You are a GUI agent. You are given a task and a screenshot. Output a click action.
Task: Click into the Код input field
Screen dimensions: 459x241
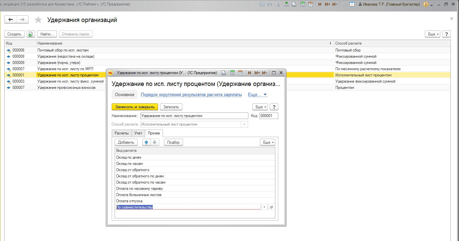coord(269,116)
